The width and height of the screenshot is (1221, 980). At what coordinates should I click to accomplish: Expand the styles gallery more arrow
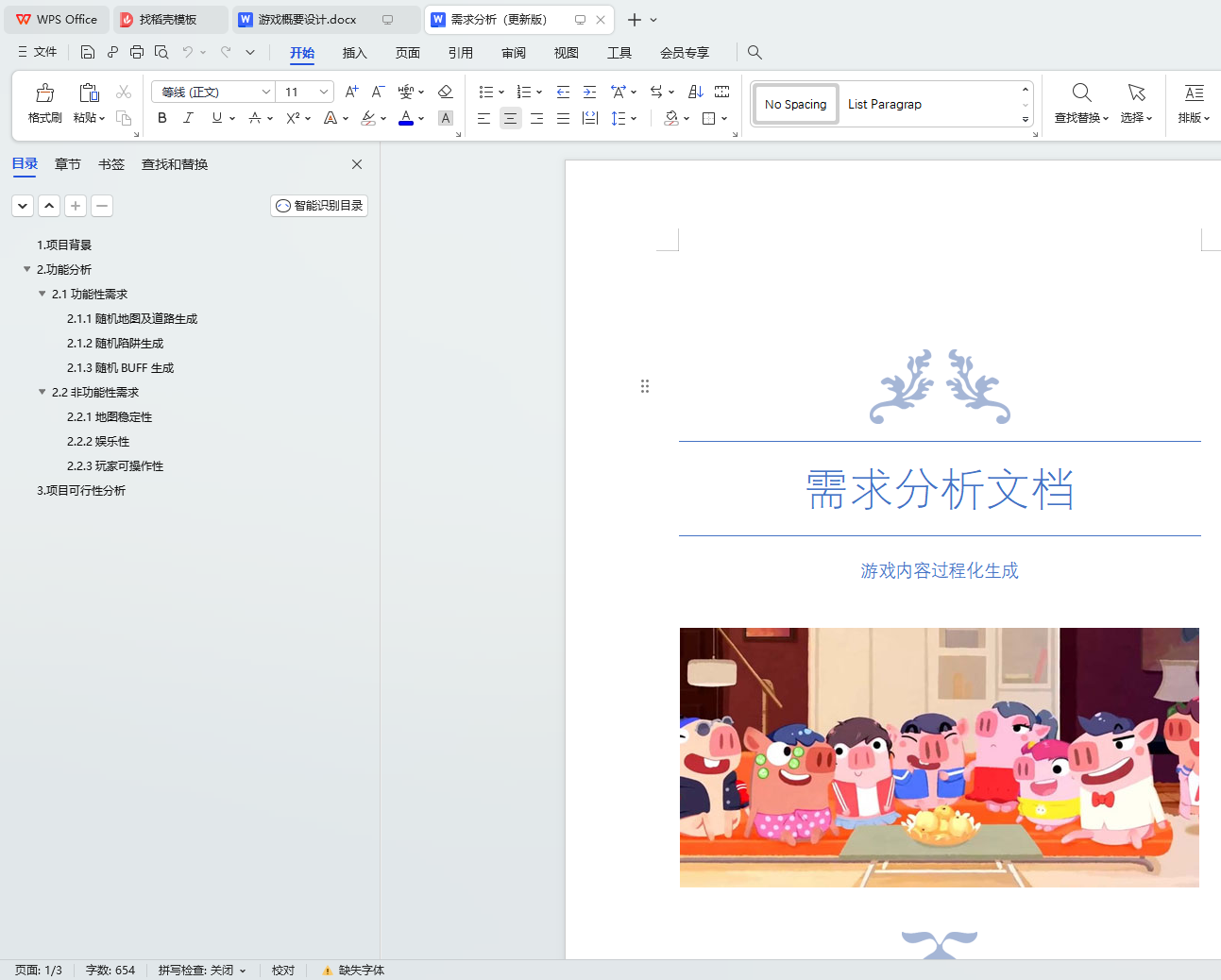[x=1026, y=120]
